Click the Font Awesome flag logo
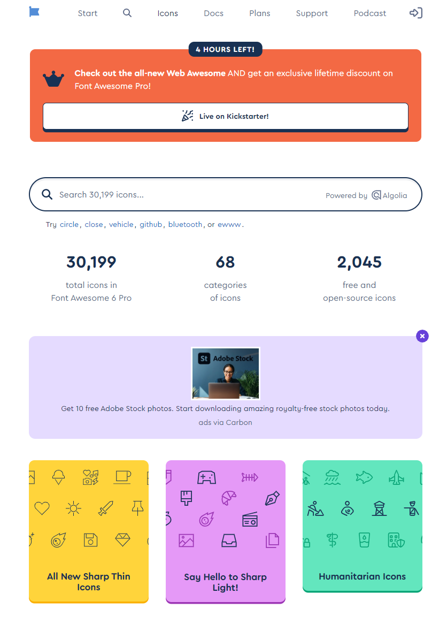 [34, 12]
